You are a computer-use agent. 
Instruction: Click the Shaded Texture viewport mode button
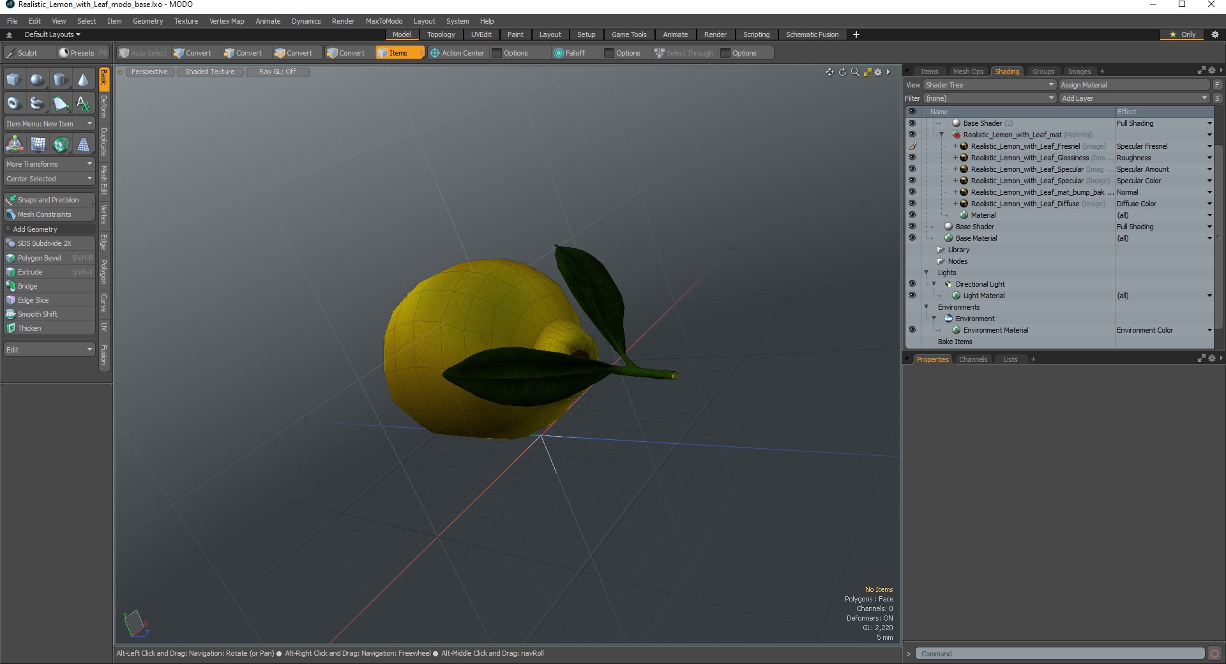tap(209, 72)
